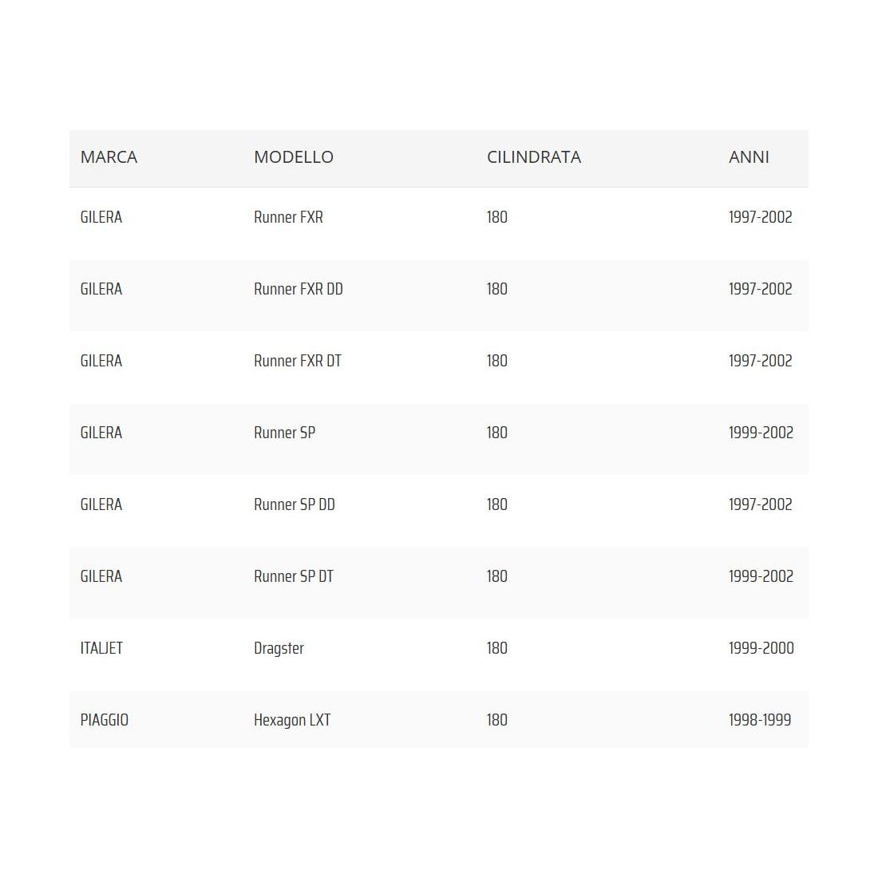Click GILERA in the Runner SP DD row
Image resolution: width=878 pixels, height=878 pixels.
tap(101, 504)
